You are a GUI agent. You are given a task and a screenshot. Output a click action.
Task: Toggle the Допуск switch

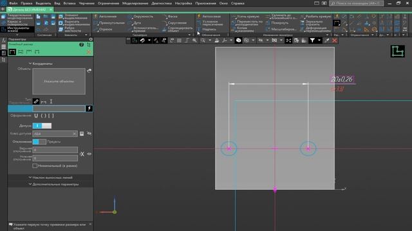click(x=42, y=126)
